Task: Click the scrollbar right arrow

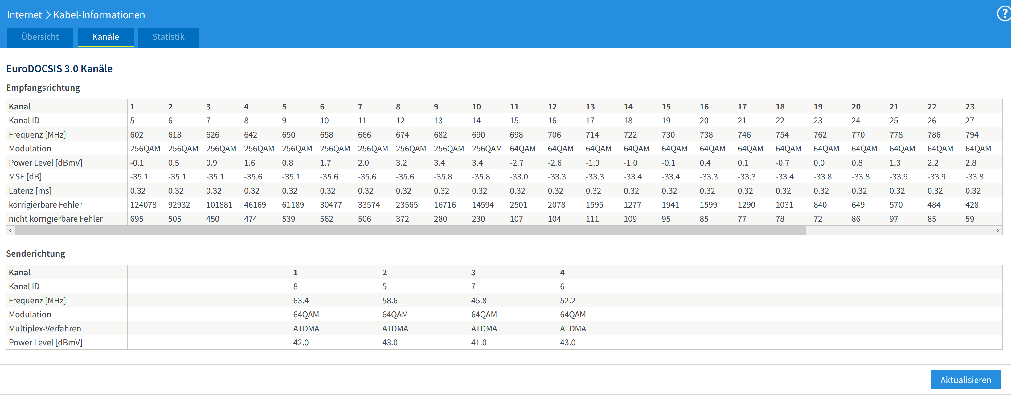Action: [997, 230]
